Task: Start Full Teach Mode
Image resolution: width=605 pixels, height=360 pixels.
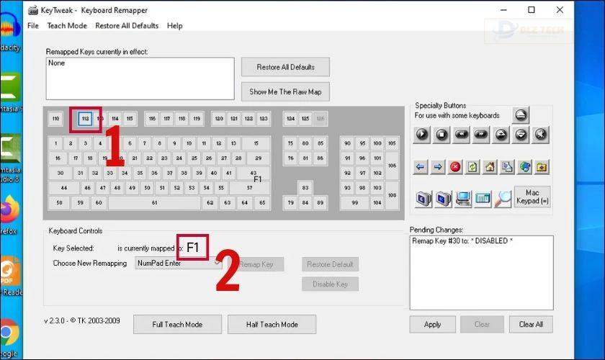Action: 177,325
